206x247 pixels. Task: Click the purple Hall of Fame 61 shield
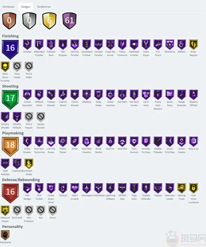[x=69, y=21]
